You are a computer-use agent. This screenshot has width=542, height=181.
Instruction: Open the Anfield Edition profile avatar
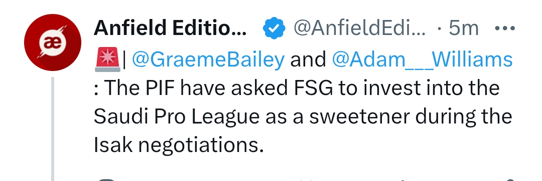[x=53, y=42]
